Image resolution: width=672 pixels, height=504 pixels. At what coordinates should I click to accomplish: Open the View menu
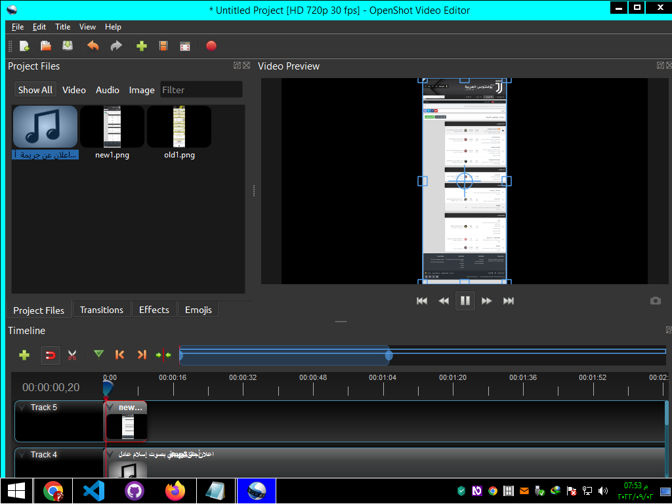tap(87, 26)
